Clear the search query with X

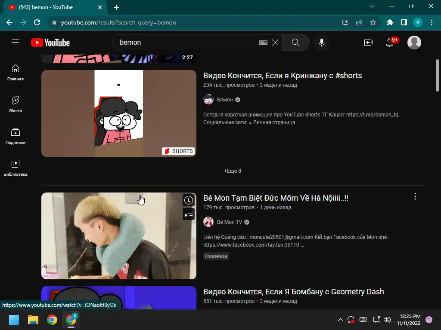(x=275, y=43)
